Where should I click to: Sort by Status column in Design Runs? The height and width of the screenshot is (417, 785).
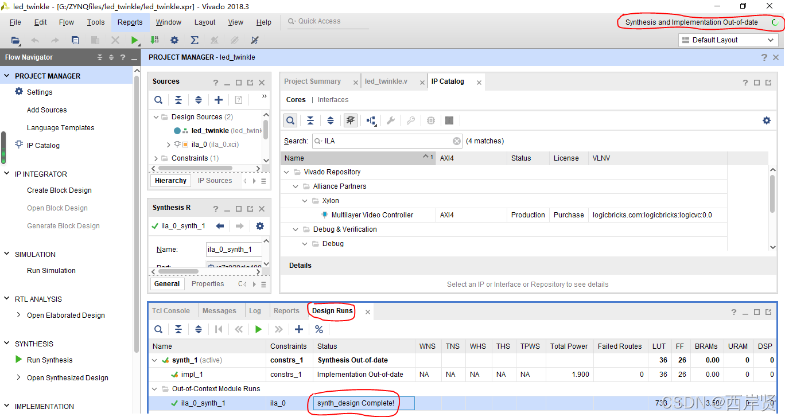(364, 346)
